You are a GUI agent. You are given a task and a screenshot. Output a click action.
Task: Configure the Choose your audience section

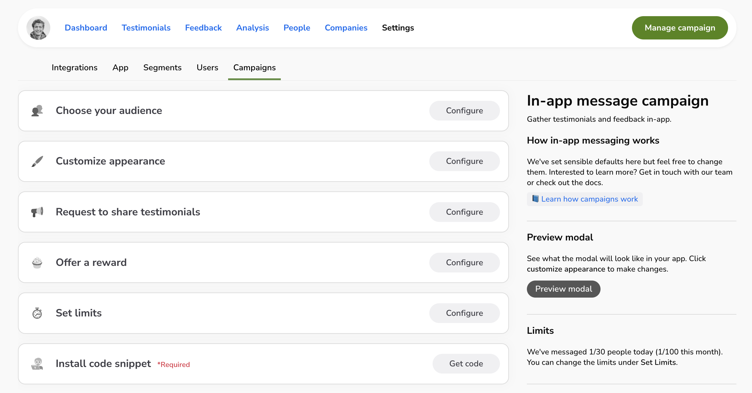(x=464, y=111)
